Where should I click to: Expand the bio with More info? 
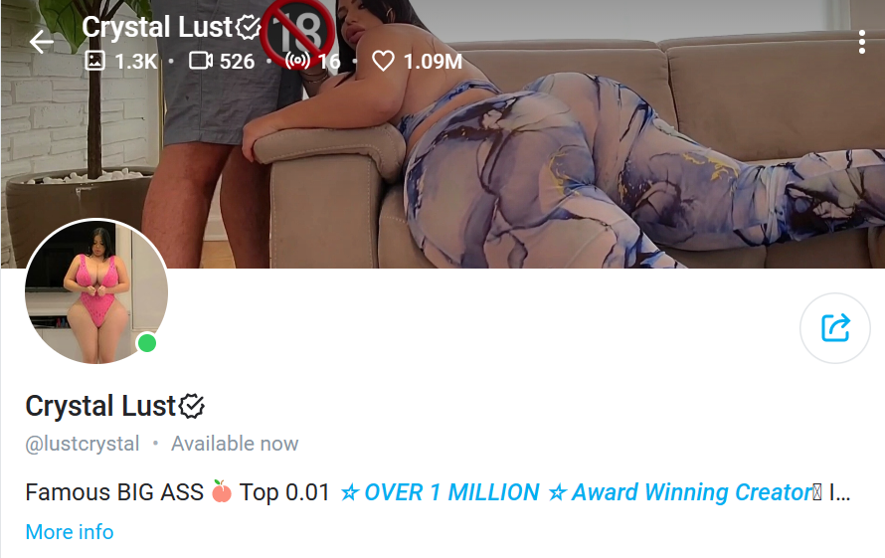click(x=70, y=532)
